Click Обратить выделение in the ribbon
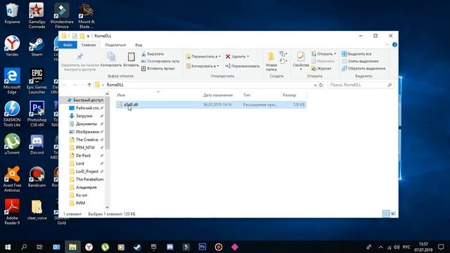Image resolution: width=450 pixels, height=253 pixels. click(x=364, y=69)
